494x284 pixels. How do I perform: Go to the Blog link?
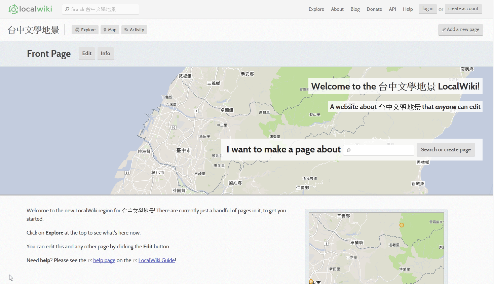click(355, 9)
